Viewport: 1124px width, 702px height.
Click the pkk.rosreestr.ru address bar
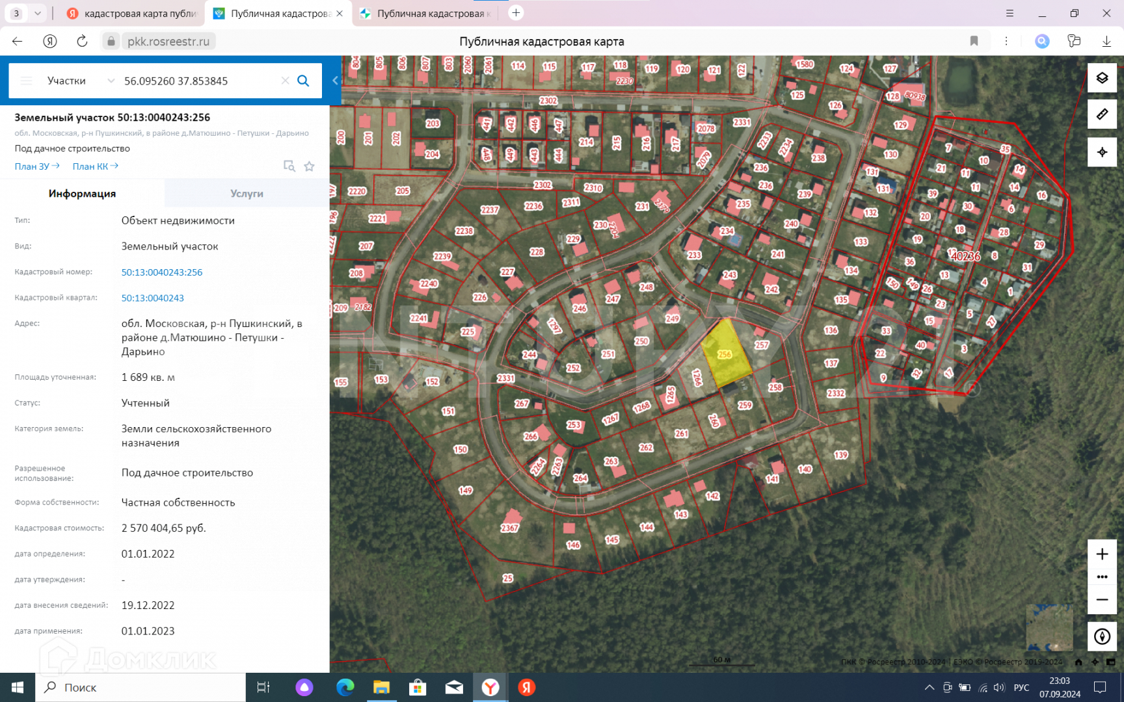pyautogui.click(x=168, y=42)
